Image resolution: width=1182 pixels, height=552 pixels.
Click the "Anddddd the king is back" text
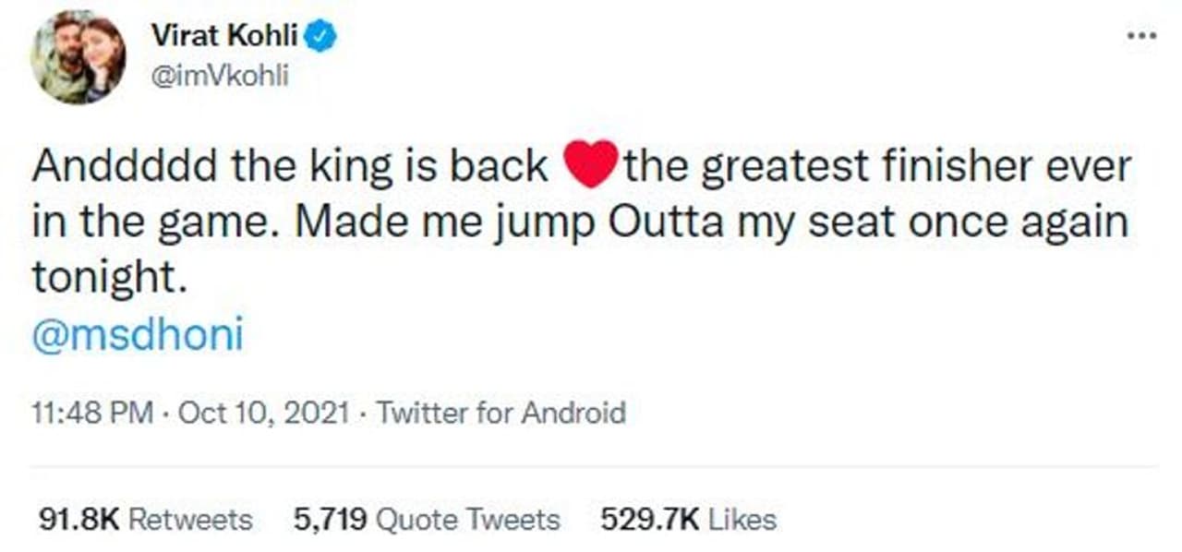tap(290, 167)
